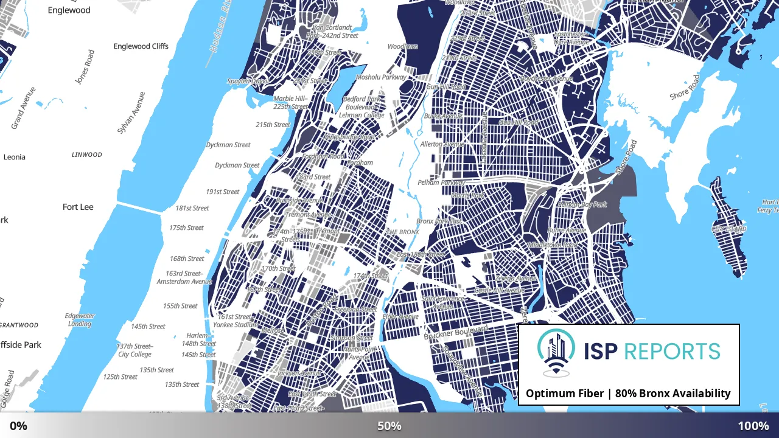779x438 pixels.
Task: Select the 215th Street station label
Action: [273, 125]
